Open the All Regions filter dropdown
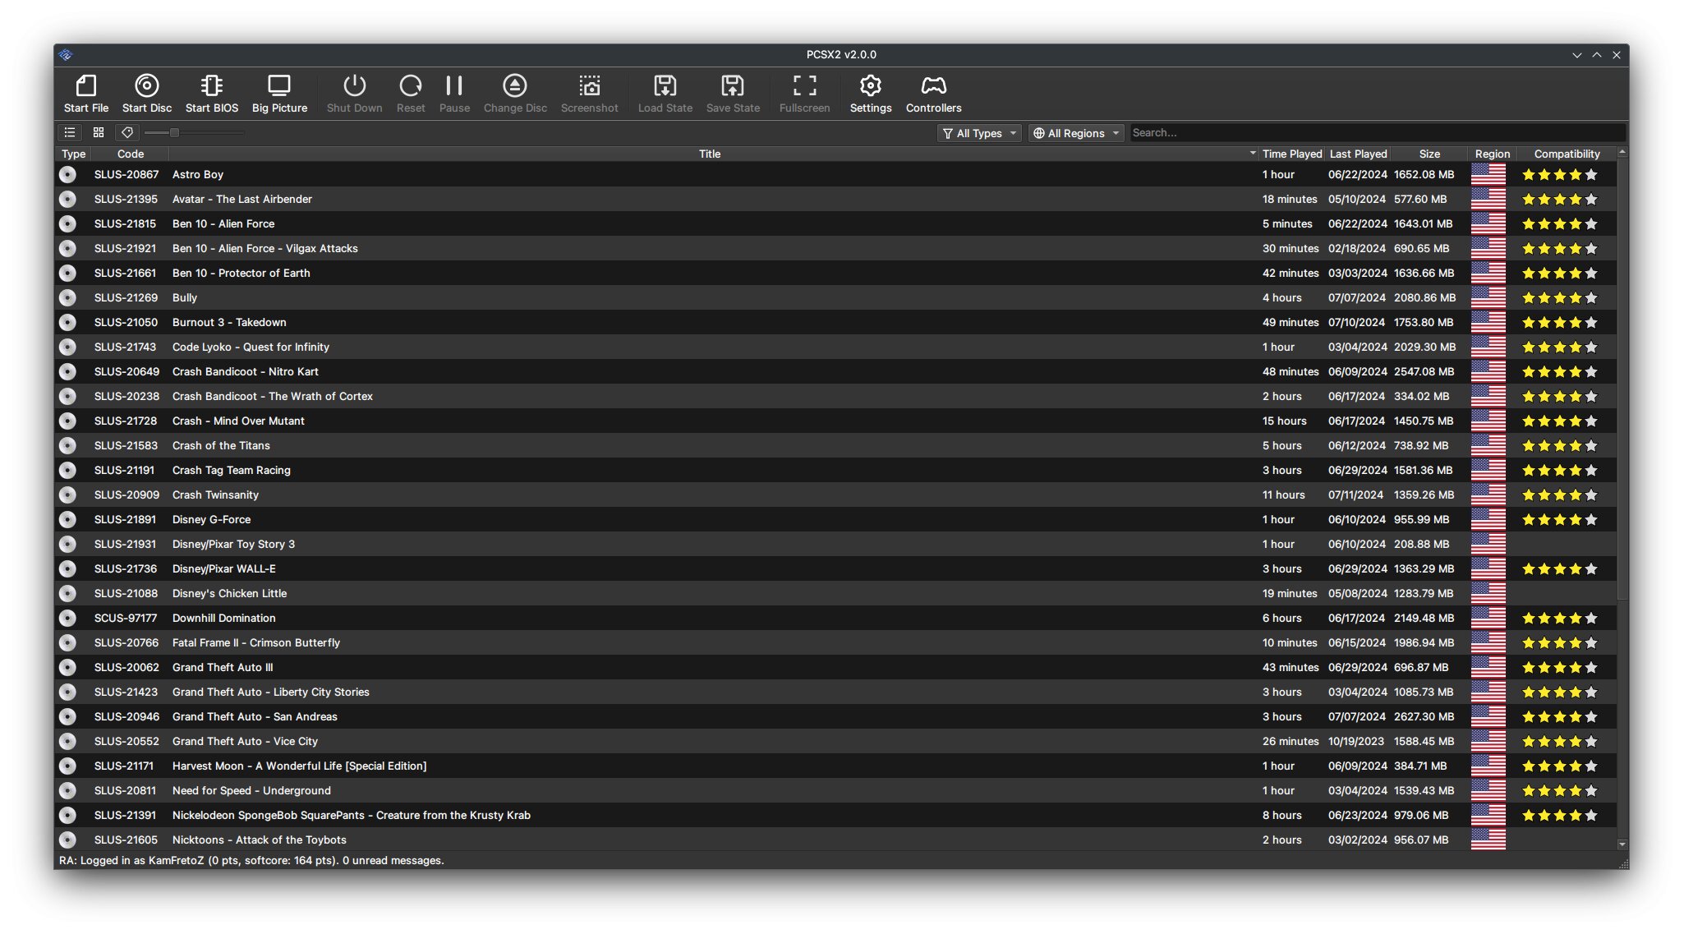The width and height of the screenshot is (1684, 934). pos(1075,133)
